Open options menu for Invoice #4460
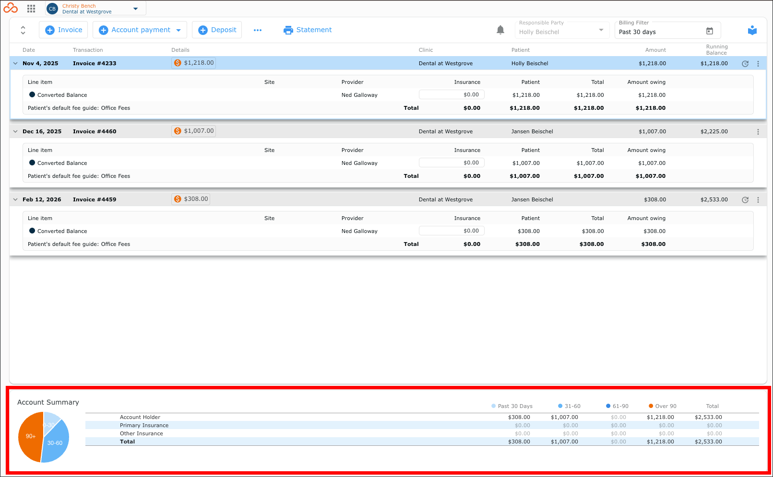 click(758, 132)
